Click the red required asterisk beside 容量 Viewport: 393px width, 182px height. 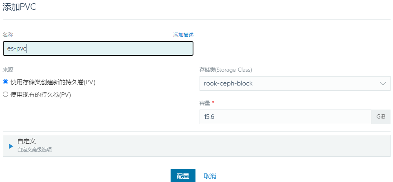coord(213,103)
